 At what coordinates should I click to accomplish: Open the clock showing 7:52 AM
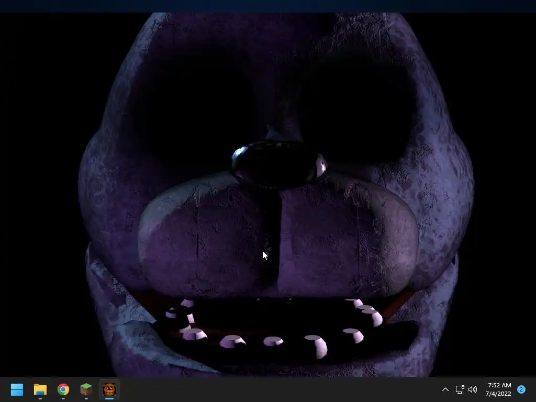[x=498, y=389]
